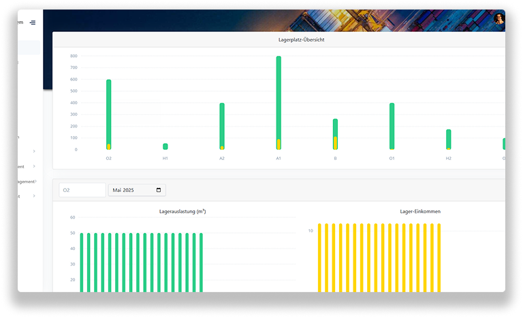Viewport: 523px width, 318px height.
Task: Collapse the sidebar with the hamburger icon
Action: [33, 23]
